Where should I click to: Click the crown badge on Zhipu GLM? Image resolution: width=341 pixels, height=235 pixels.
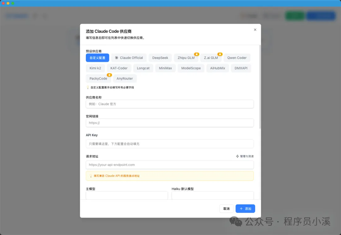tap(196, 54)
